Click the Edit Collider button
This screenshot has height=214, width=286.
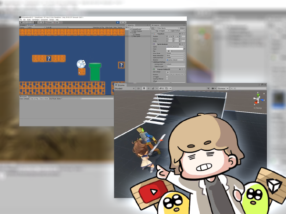[x=168, y=72]
